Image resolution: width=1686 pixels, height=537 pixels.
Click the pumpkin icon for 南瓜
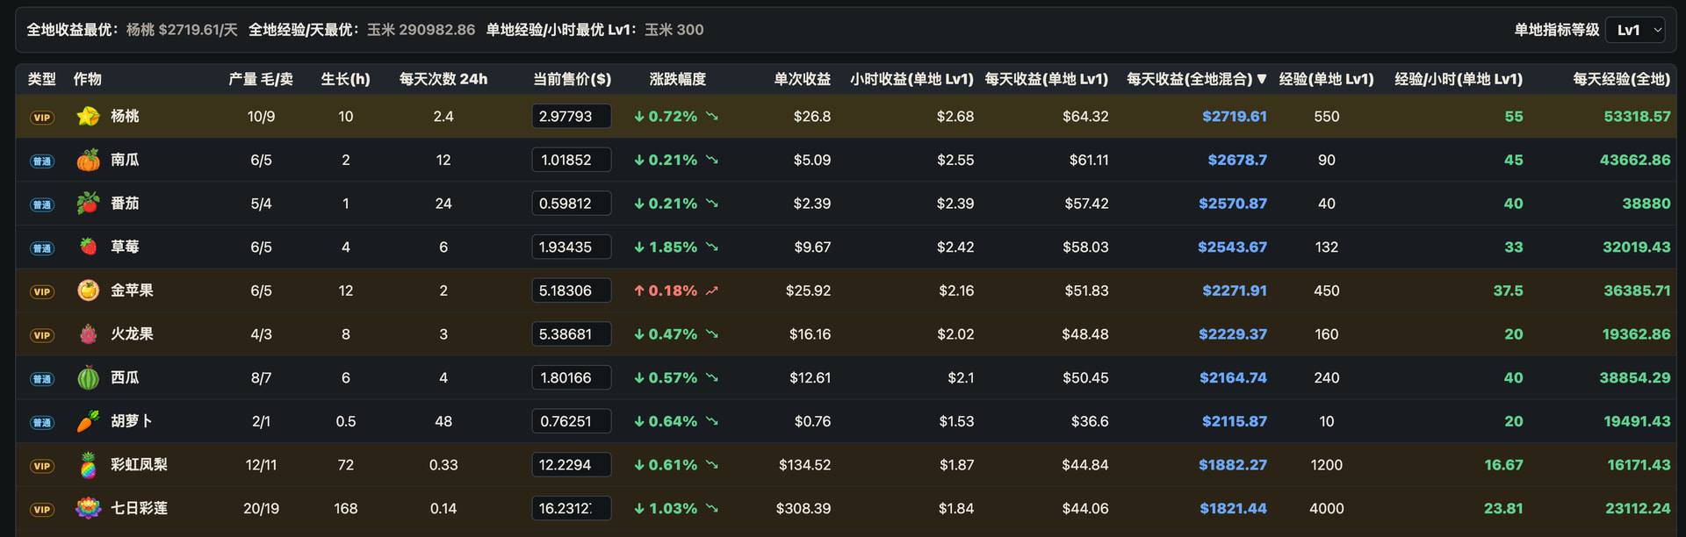tap(88, 160)
